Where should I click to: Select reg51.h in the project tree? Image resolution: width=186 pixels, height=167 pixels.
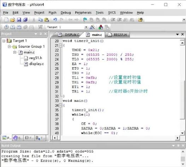click(35, 58)
